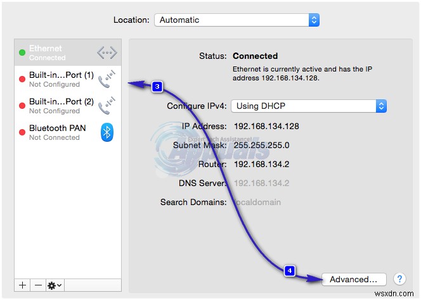The image size is (421, 300).
Task: Click the phone icon for Built-in Port (2)
Action: coord(107,106)
